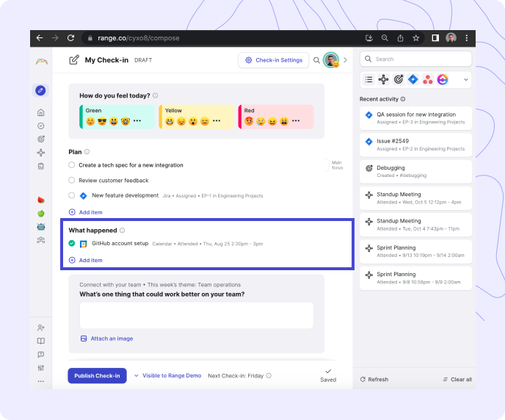Refresh recent activity
This screenshot has width=505, height=420.
pos(374,380)
